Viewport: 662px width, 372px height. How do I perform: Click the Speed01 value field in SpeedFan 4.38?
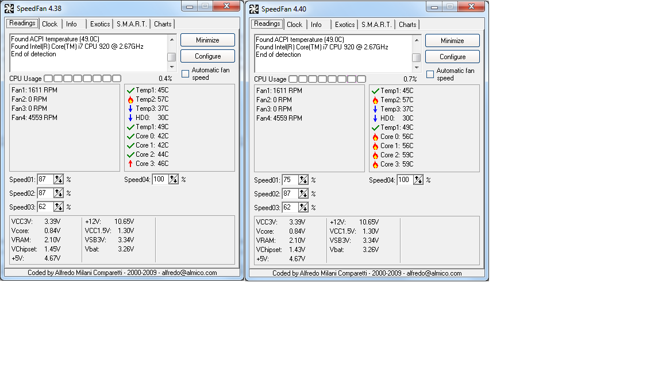[x=45, y=179]
